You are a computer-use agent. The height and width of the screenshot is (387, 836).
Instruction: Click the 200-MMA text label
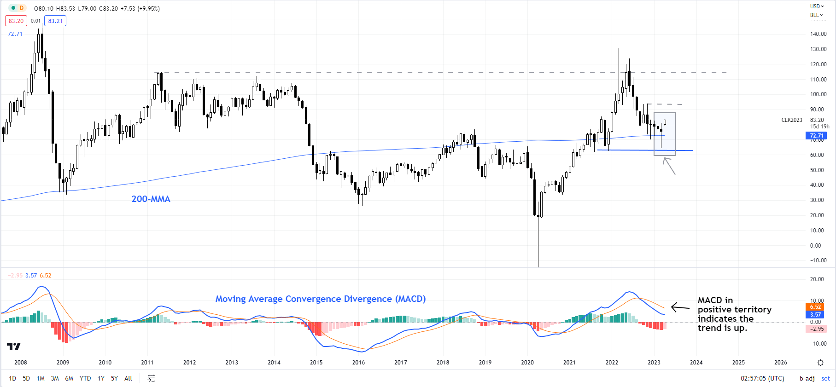coord(151,199)
